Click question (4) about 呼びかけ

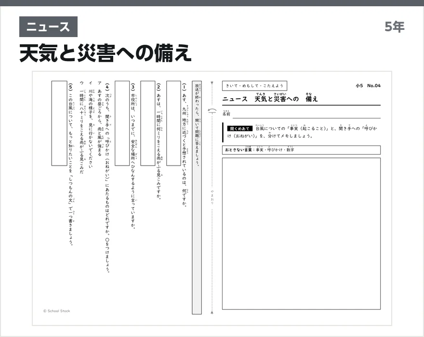pos(107,178)
